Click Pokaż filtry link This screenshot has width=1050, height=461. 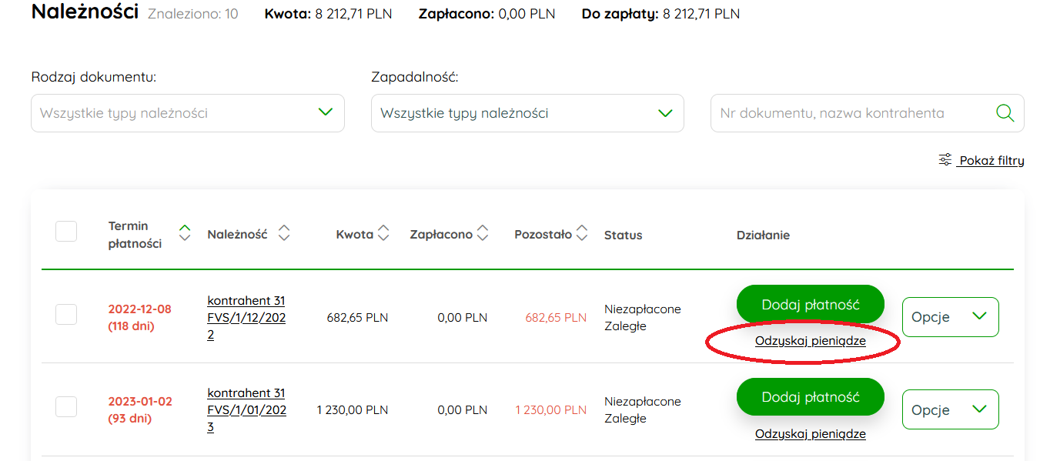(x=991, y=161)
